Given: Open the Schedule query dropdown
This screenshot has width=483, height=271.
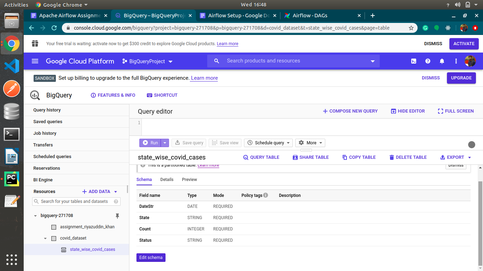Looking at the screenshot, I should [x=268, y=143].
